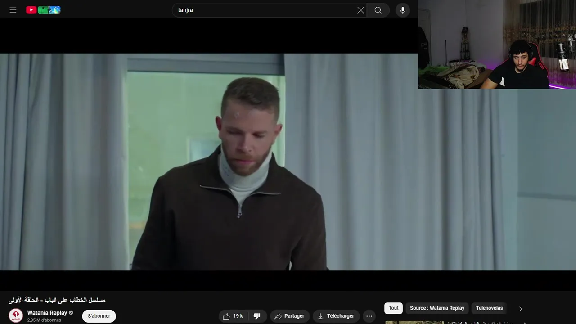This screenshot has width=576, height=324.
Task: Subscribe with the S'abonner button
Action: pos(99,316)
